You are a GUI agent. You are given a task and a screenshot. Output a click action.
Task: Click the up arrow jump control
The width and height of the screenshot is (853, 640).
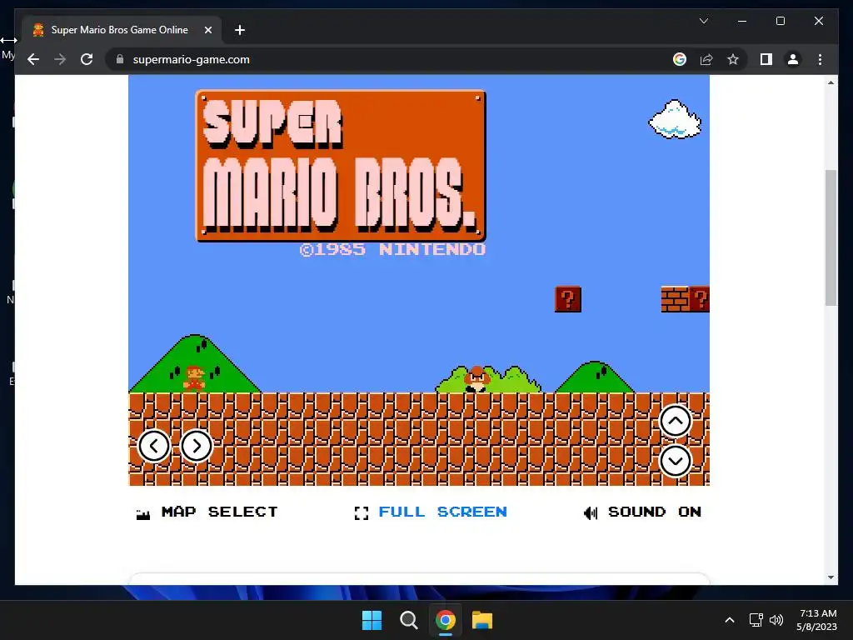pos(675,421)
